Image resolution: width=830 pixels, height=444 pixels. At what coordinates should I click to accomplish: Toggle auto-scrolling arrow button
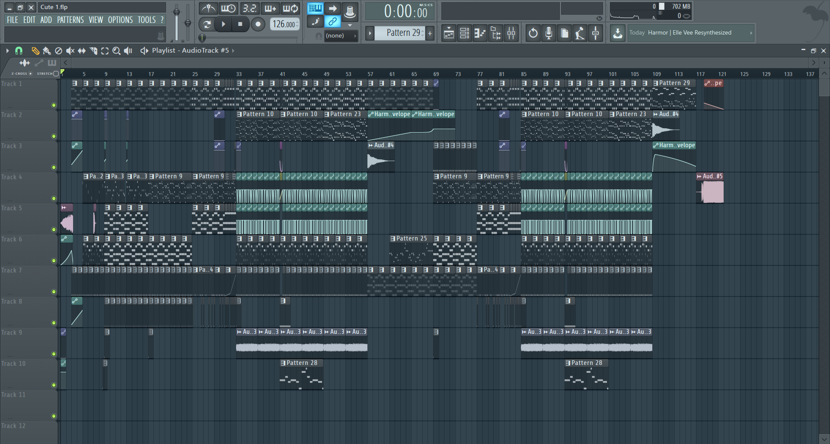click(332, 8)
